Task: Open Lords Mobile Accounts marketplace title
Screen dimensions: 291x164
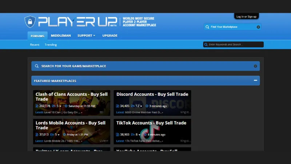Action: tap(70, 125)
